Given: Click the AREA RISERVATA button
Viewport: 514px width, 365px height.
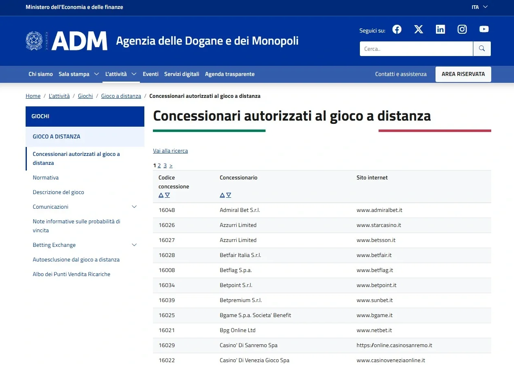Looking at the screenshot, I should point(463,74).
